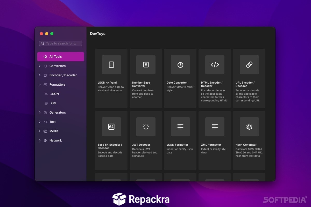Click 'Calculate MD5, SHA1' description text
Screen dimensions: 311x207
click(249, 152)
